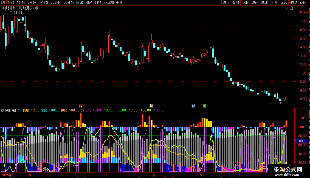Select the 60分钟 period tab
310x178 pixels.
[x=68, y=2]
